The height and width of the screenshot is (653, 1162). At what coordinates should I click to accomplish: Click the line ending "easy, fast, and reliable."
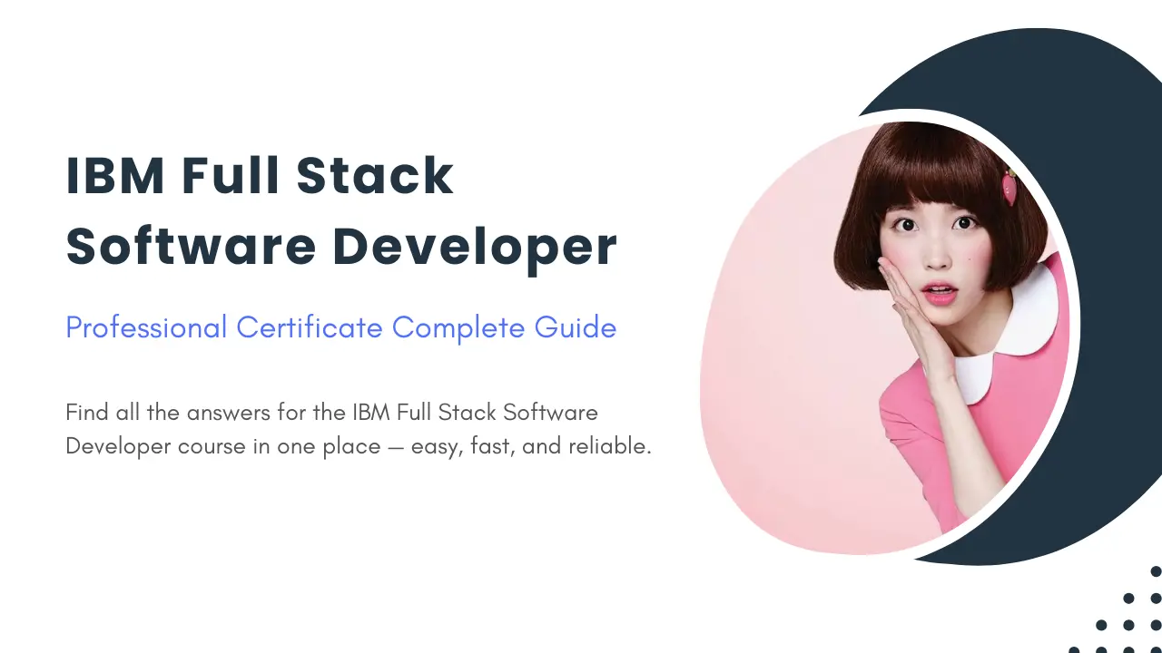359,447
